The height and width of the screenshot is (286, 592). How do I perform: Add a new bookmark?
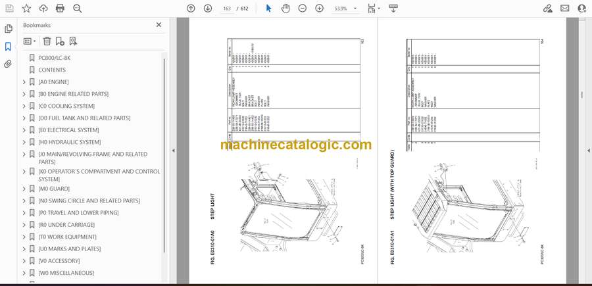click(x=60, y=41)
